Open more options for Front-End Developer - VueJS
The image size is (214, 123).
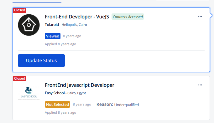(x=200, y=17)
